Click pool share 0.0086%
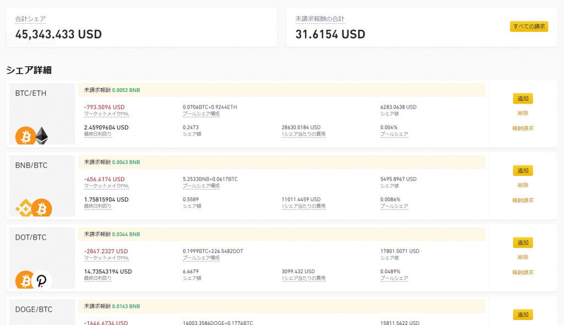This screenshot has width=564, height=325. click(391, 199)
